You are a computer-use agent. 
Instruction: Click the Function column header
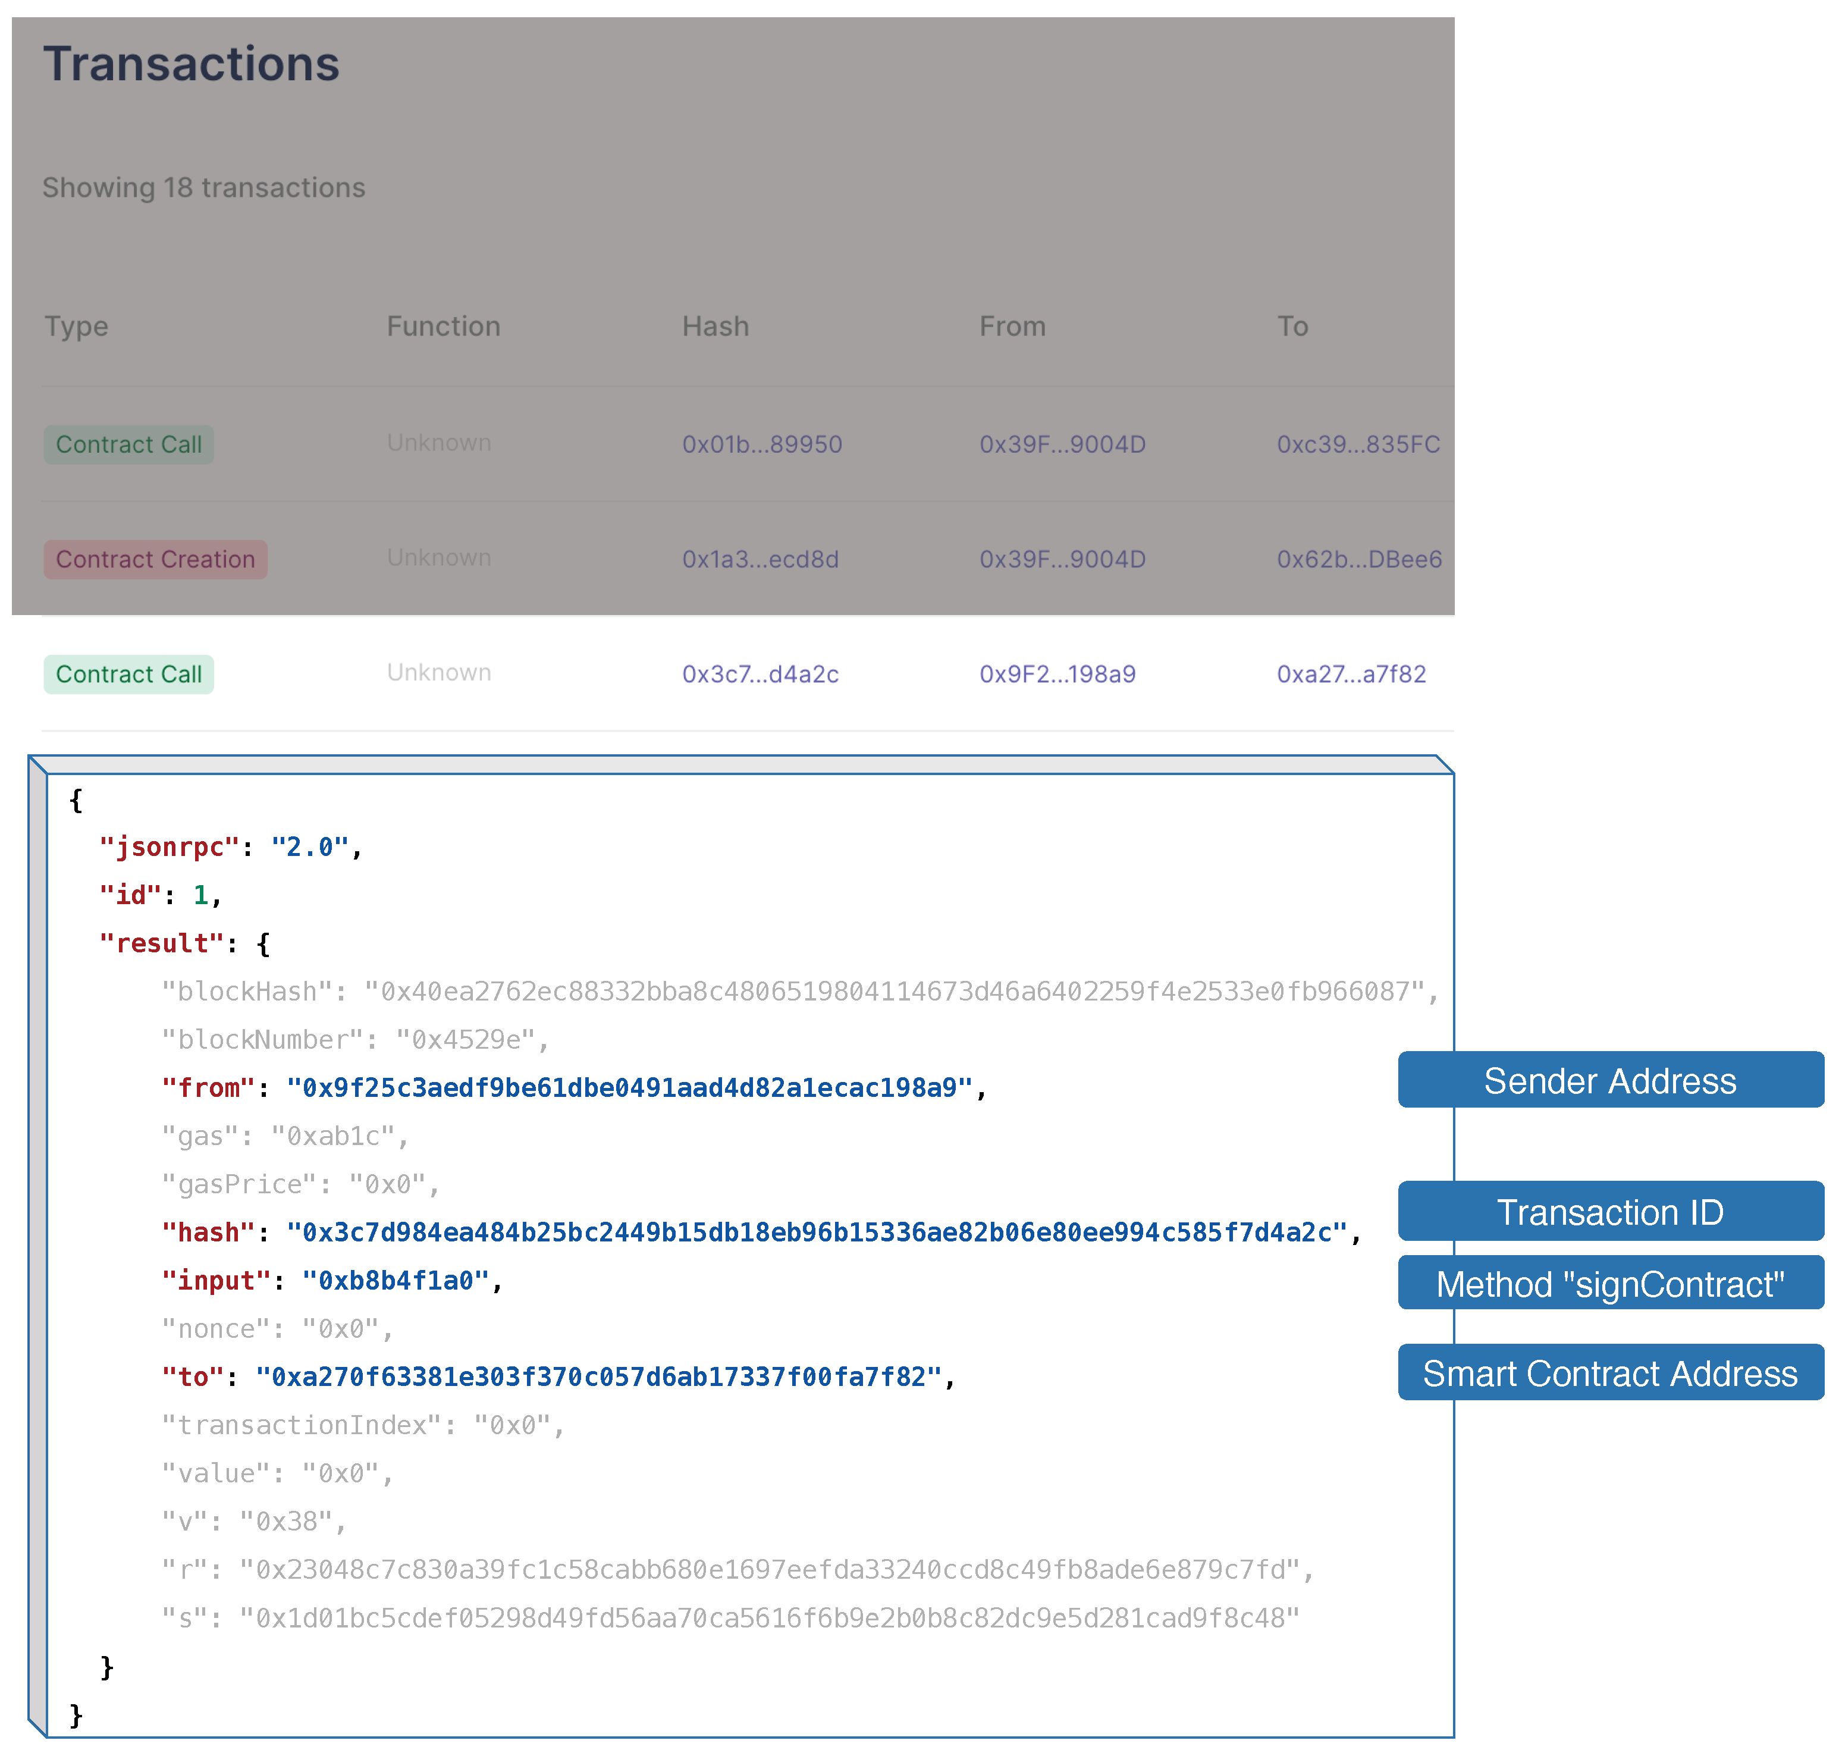pos(443,326)
